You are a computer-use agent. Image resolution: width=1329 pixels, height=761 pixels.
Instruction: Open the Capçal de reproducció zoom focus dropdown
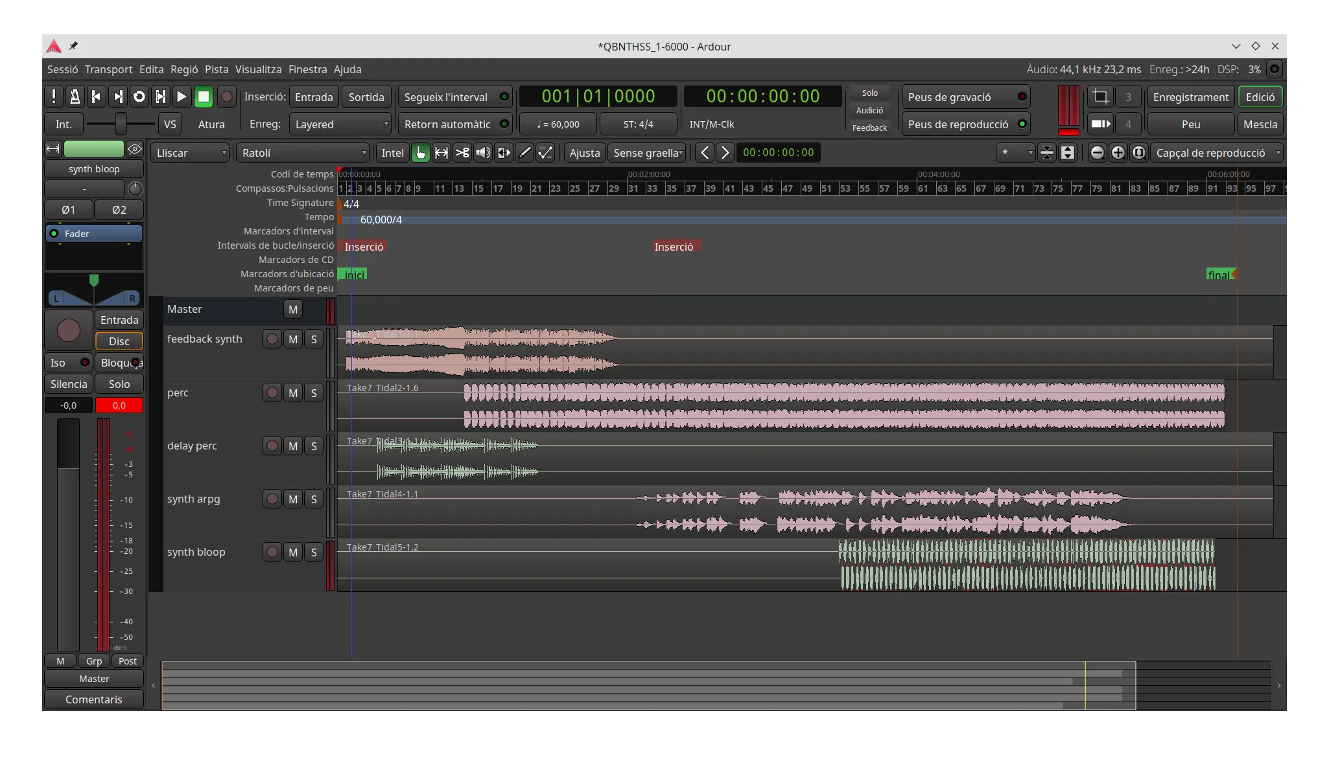1217,153
